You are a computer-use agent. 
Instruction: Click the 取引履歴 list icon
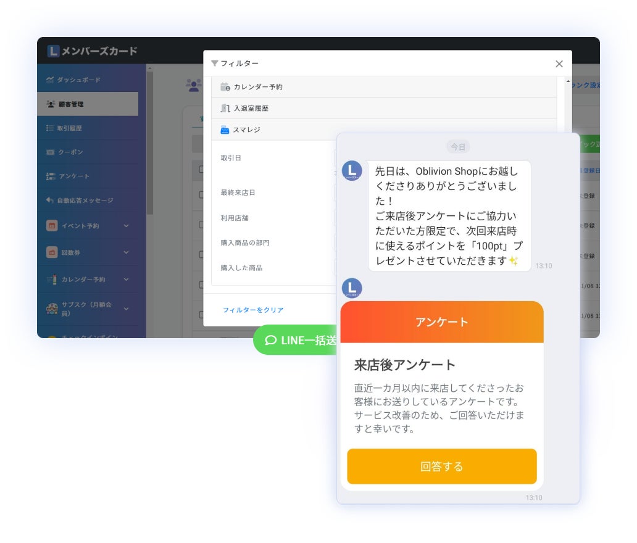point(50,128)
